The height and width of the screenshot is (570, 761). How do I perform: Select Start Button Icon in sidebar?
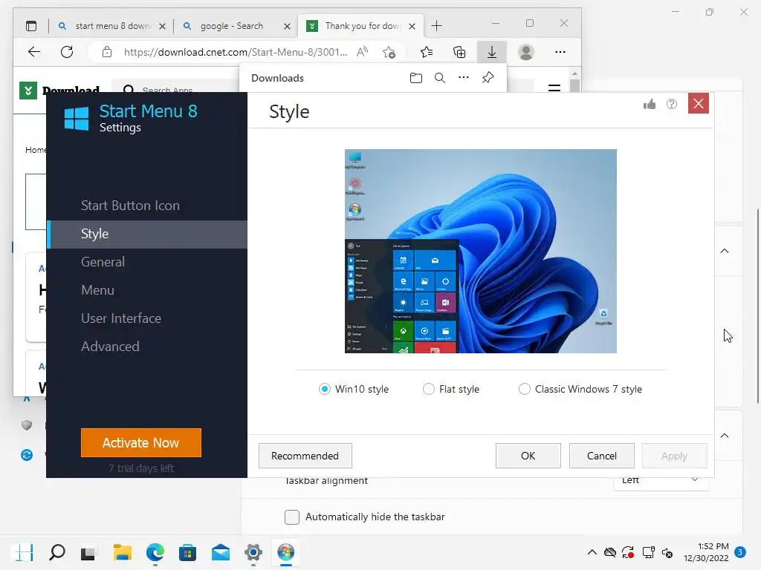[130, 206]
